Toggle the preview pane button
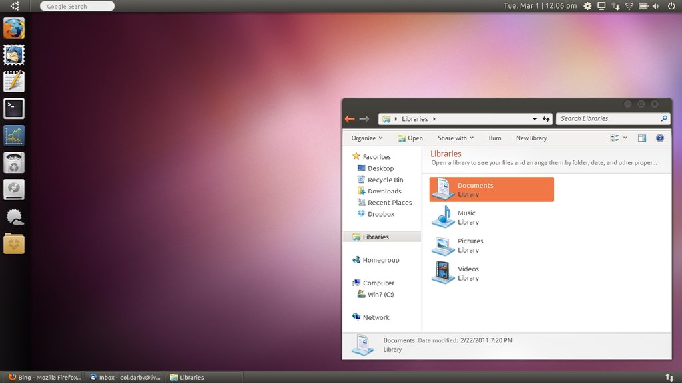 [642, 138]
